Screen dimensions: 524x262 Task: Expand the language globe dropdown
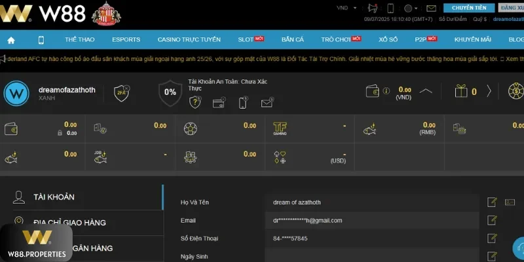411,8
